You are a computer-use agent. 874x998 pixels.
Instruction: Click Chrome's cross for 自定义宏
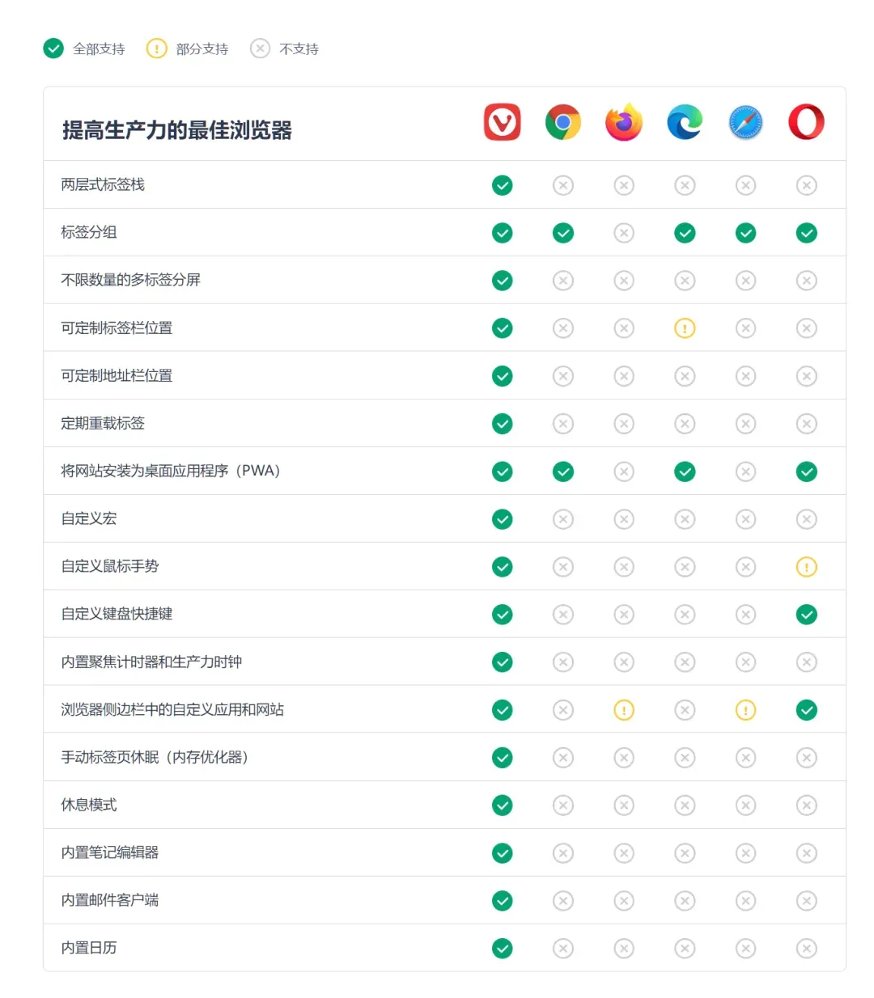click(x=563, y=519)
